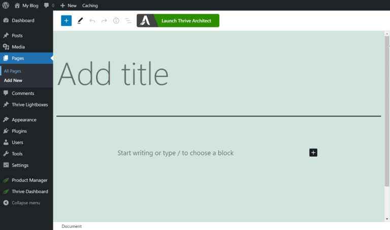Screen dimensions: 390x230
Task: Open the Details info icon
Action: click(x=116, y=21)
